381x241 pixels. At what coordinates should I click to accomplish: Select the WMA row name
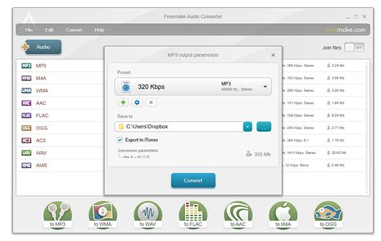point(42,91)
